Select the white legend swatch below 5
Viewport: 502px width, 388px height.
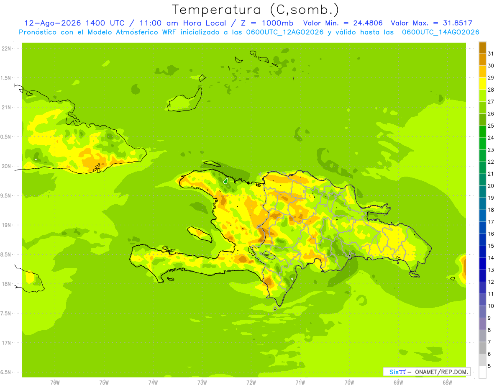(x=482, y=372)
